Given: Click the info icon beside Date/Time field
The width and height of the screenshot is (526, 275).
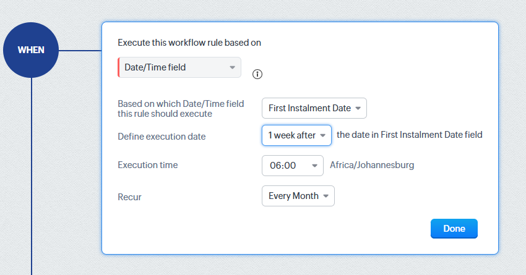Looking at the screenshot, I should tap(257, 74).
